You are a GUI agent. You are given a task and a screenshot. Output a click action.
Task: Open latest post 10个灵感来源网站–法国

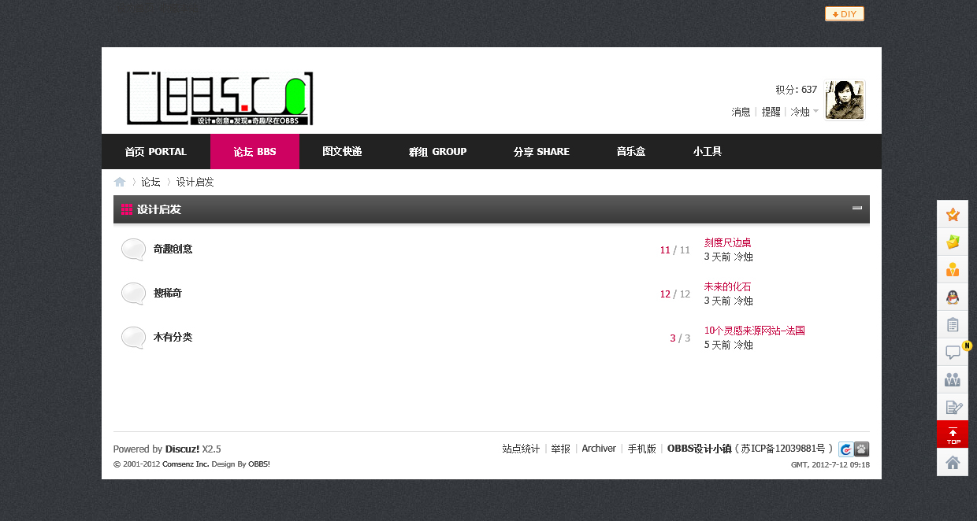click(755, 331)
